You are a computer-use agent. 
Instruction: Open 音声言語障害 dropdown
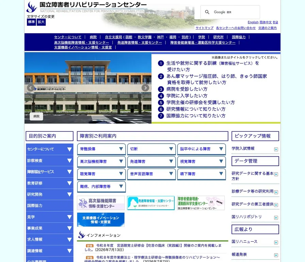tap(151, 174)
